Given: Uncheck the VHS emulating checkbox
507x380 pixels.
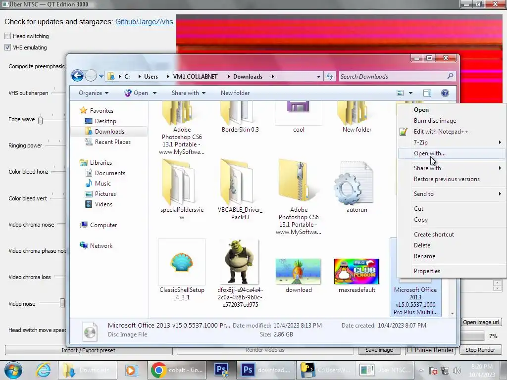Looking at the screenshot, I should point(8,47).
